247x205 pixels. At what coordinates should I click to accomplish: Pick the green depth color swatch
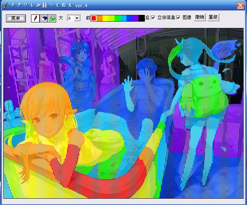tap(118, 18)
